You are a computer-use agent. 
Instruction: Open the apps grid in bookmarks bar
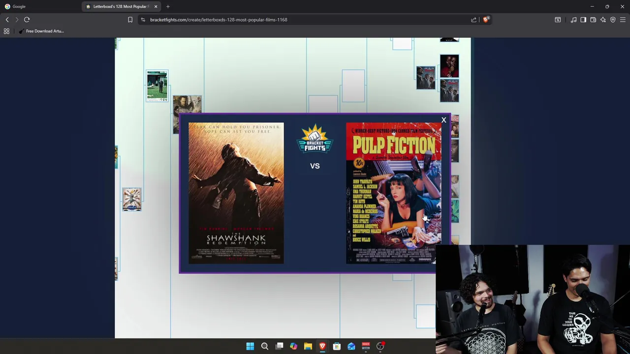coord(6,31)
